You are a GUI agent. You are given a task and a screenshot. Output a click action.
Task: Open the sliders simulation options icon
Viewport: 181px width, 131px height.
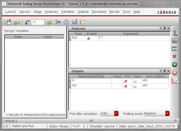coord(175,41)
